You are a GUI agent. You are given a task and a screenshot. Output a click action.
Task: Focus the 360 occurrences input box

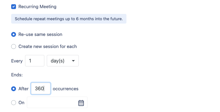tap(41, 88)
